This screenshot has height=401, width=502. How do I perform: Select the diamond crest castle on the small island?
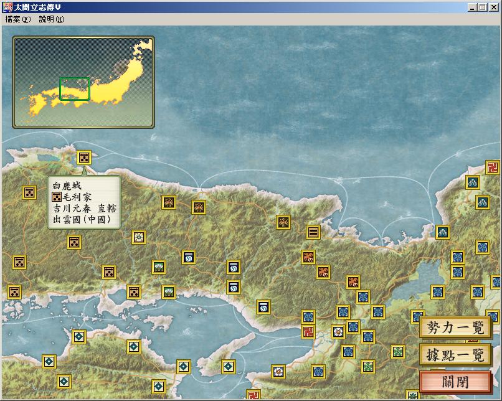pyautogui.click(x=229, y=367)
